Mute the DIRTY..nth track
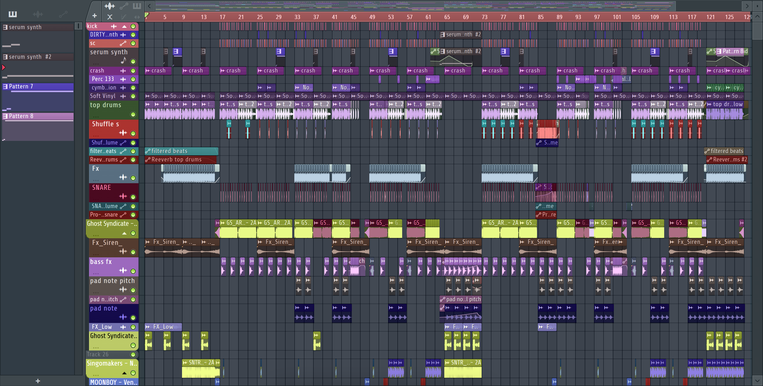The height and width of the screenshot is (386, 763). (133, 35)
